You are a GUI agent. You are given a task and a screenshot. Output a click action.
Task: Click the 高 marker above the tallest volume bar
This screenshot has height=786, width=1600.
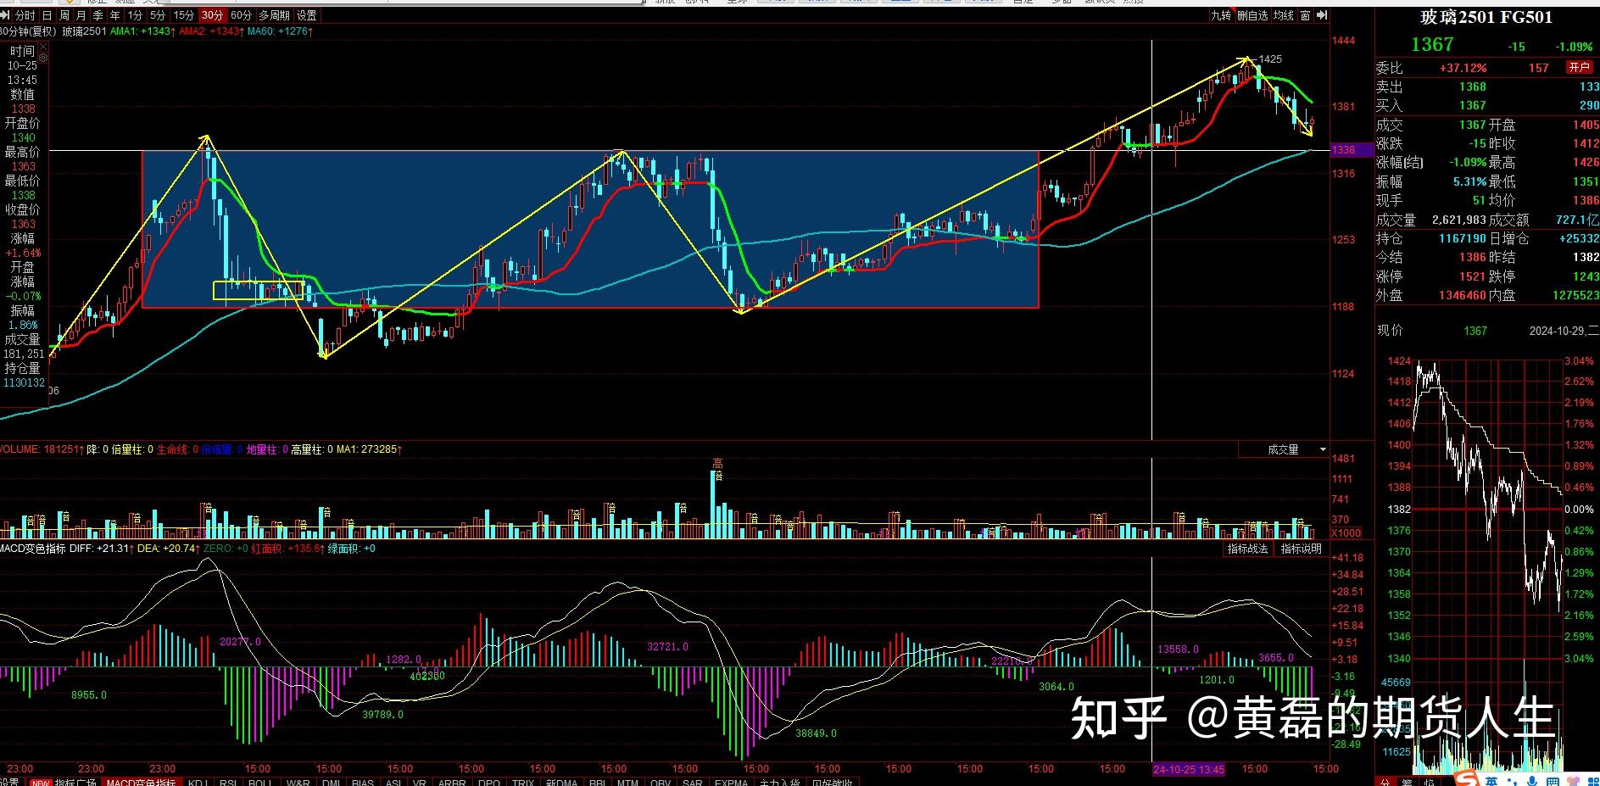(717, 464)
